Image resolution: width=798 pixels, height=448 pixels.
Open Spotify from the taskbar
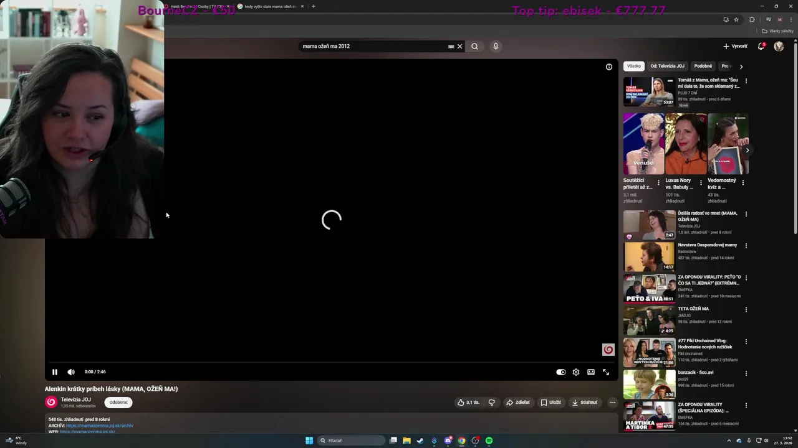point(489,441)
